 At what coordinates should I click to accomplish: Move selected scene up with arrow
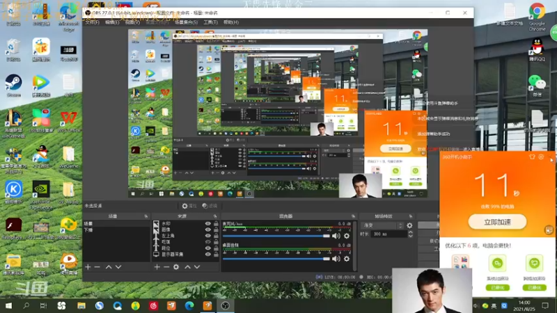click(109, 267)
